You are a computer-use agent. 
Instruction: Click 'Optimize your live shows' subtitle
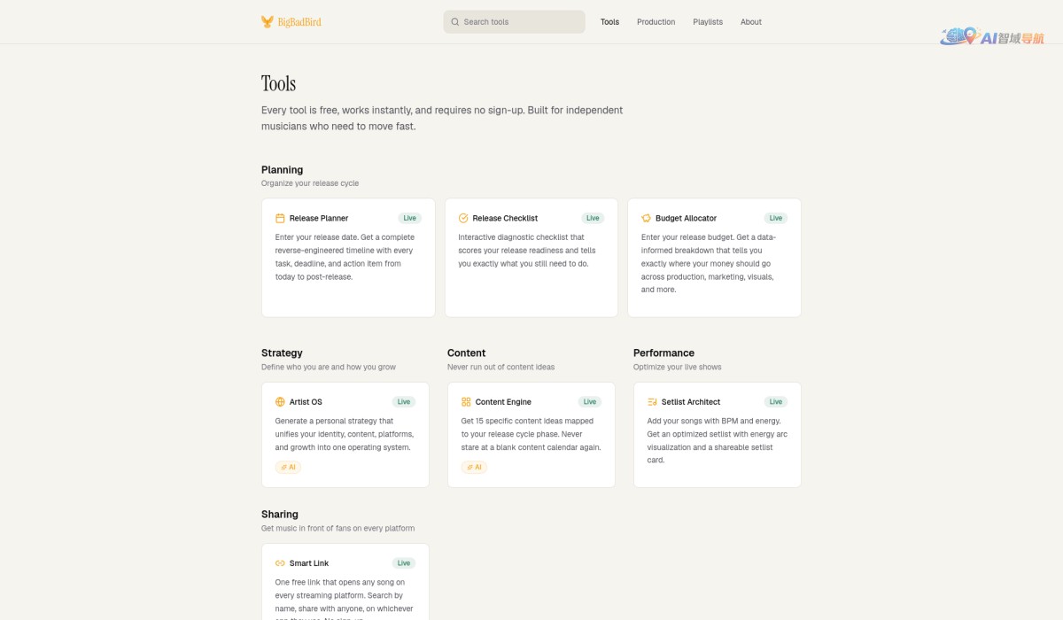pos(678,367)
